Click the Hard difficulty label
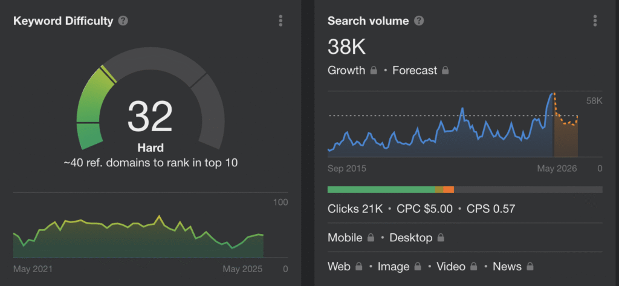 [x=151, y=148]
